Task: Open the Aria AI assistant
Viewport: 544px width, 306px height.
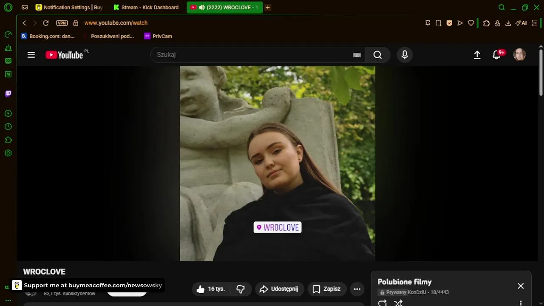Action: click(521, 23)
